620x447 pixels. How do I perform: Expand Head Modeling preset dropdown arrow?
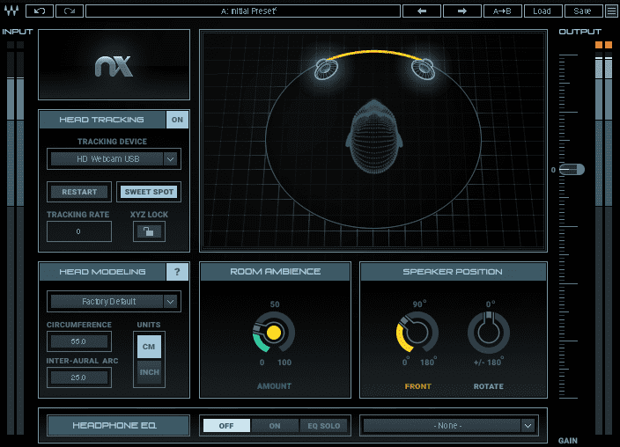[x=171, y=302]
